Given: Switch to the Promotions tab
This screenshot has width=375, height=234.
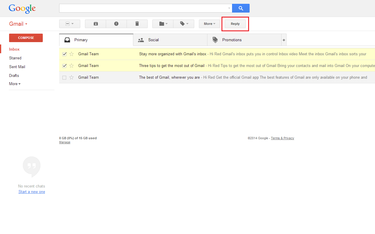Looking at the screenshot, I should 244,40.
